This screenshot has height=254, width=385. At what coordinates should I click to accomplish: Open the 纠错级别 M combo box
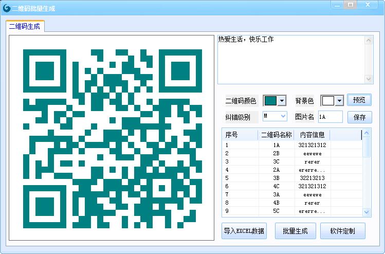coord(275,116)
